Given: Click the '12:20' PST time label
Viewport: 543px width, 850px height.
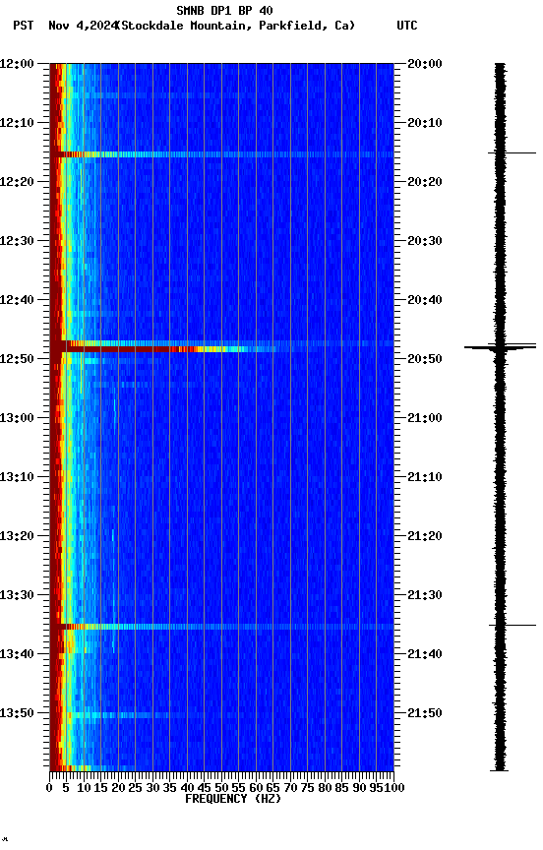Looking at the screenshot, I should pyautogui.click(x=17, y=182).
